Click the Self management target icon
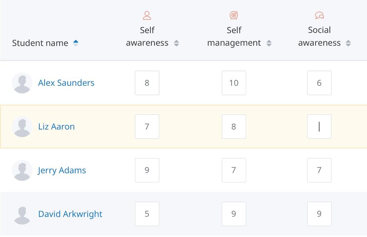Image resolution: width=367 pixels, height=237 pixels. [234, 16]
